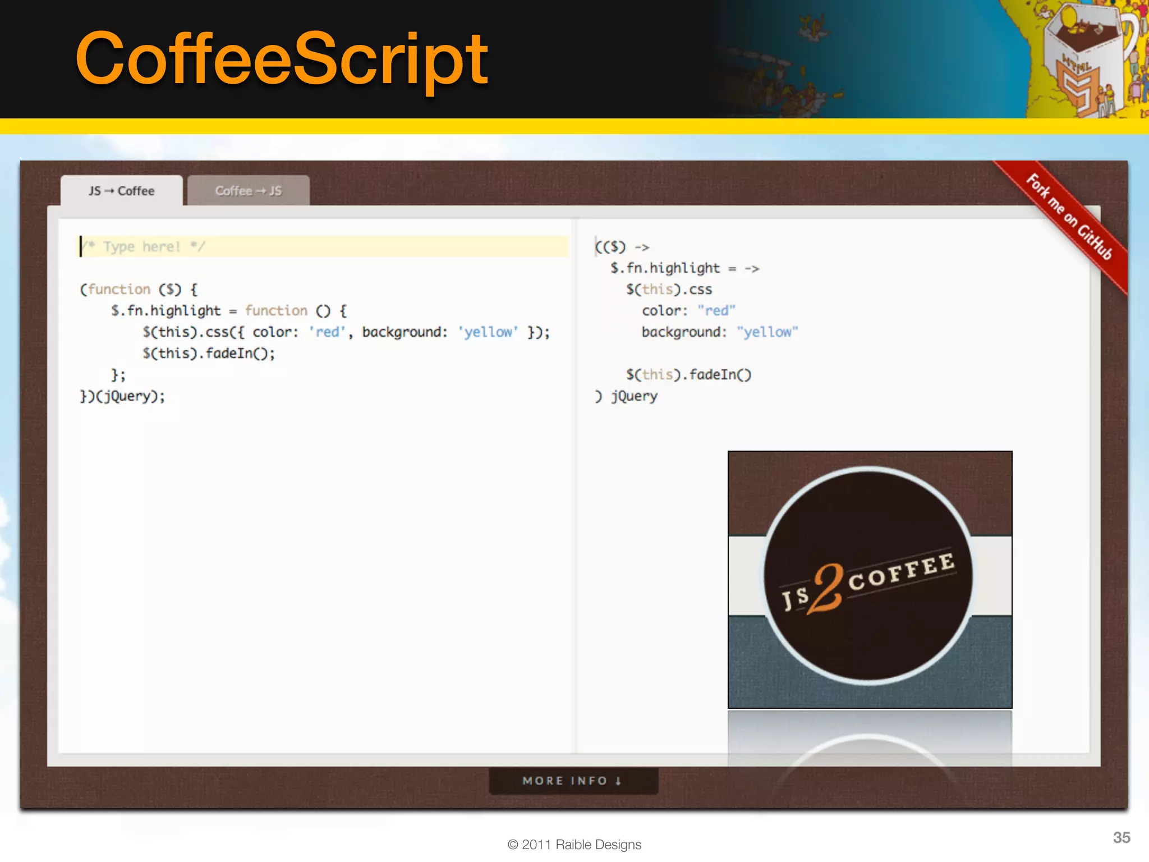Click the '$(this).fadeIn()' CoffeeScript output line

click(x=688, y=374)
